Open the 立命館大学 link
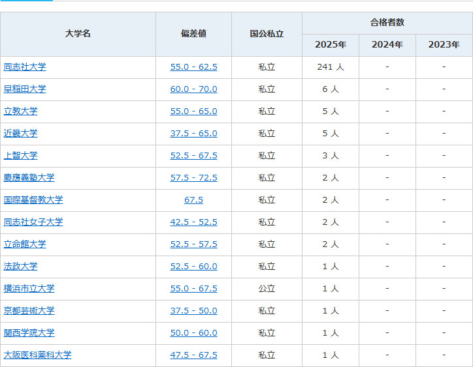This screenshot has height=367, width=473. click(x=25, y=244)
